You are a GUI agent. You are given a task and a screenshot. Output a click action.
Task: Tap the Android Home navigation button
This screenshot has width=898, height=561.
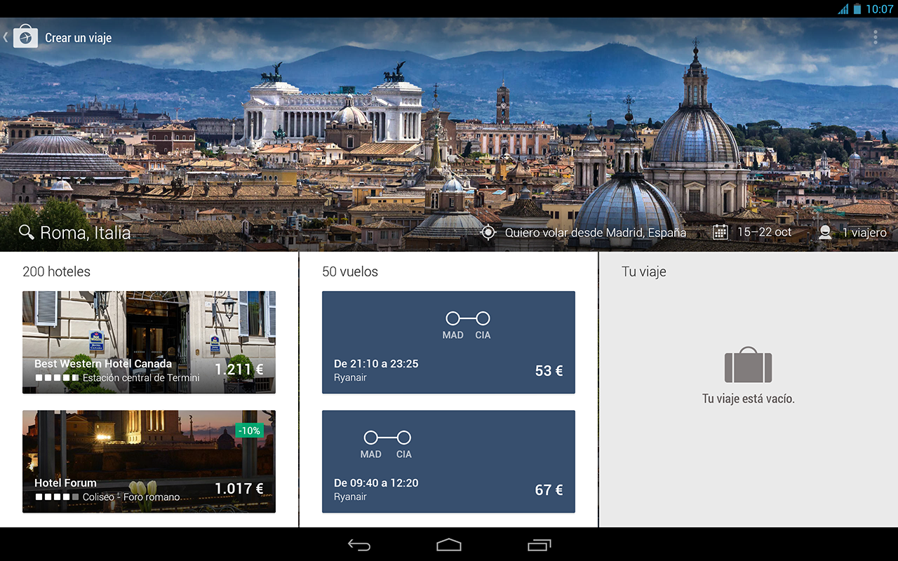[x=449, y=545]
